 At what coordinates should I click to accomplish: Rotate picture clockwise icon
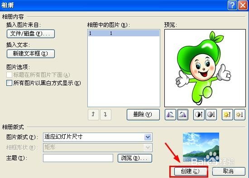coord(182,114)
